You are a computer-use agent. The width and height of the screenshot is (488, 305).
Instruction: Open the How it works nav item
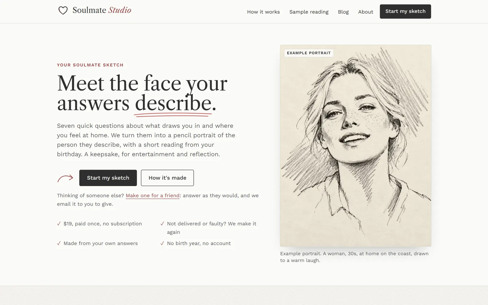coord(263,12)
